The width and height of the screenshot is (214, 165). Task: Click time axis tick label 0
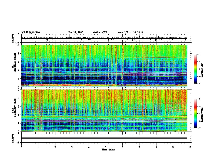pyautogui.click(x=21, y=147)
